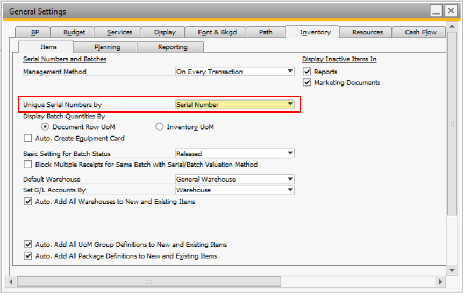
Task: Open Unique Serial Numbers by dropdown
Action: pos(290,105)
